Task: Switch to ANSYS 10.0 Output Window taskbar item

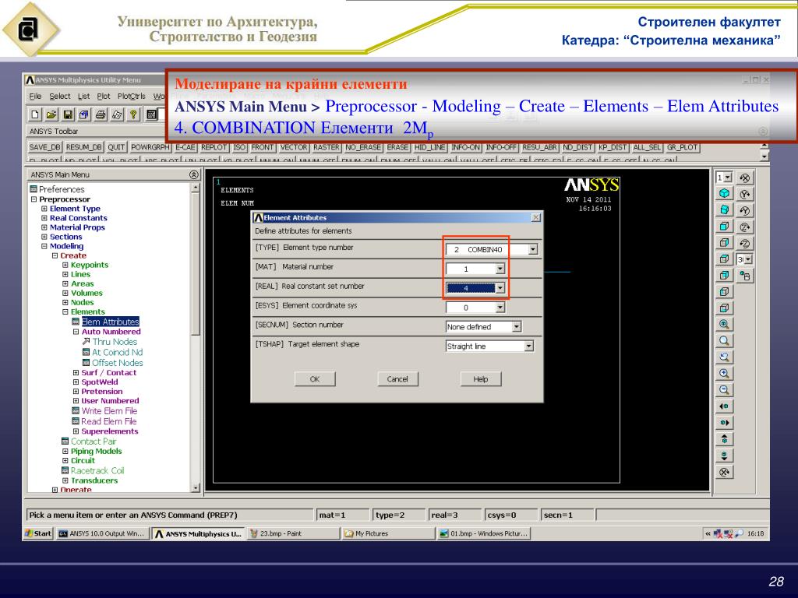Action: coord(102,533)
